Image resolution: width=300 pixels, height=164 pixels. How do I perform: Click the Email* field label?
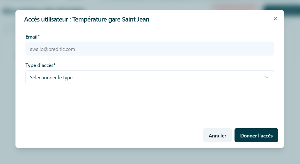coord(32,37)
